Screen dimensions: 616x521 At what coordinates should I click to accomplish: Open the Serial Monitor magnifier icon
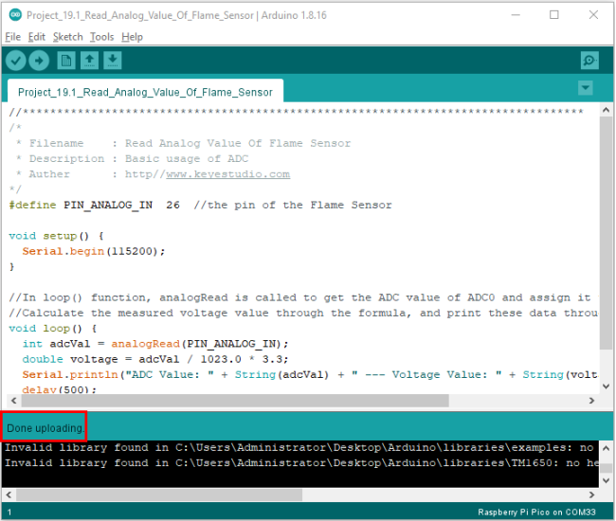[589, 61]
